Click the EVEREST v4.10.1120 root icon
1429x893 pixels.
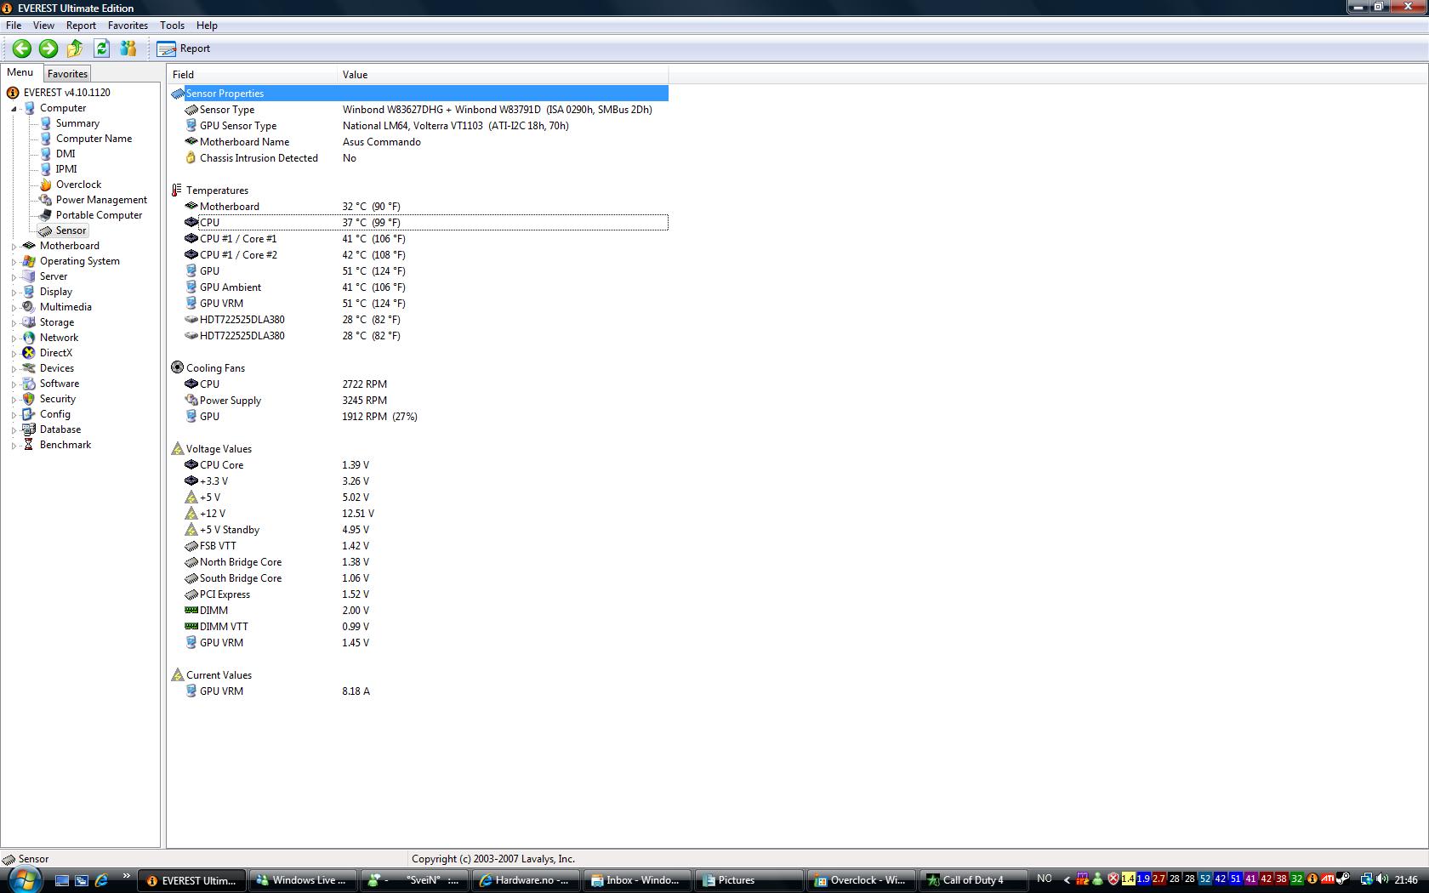tap(13, 93)
